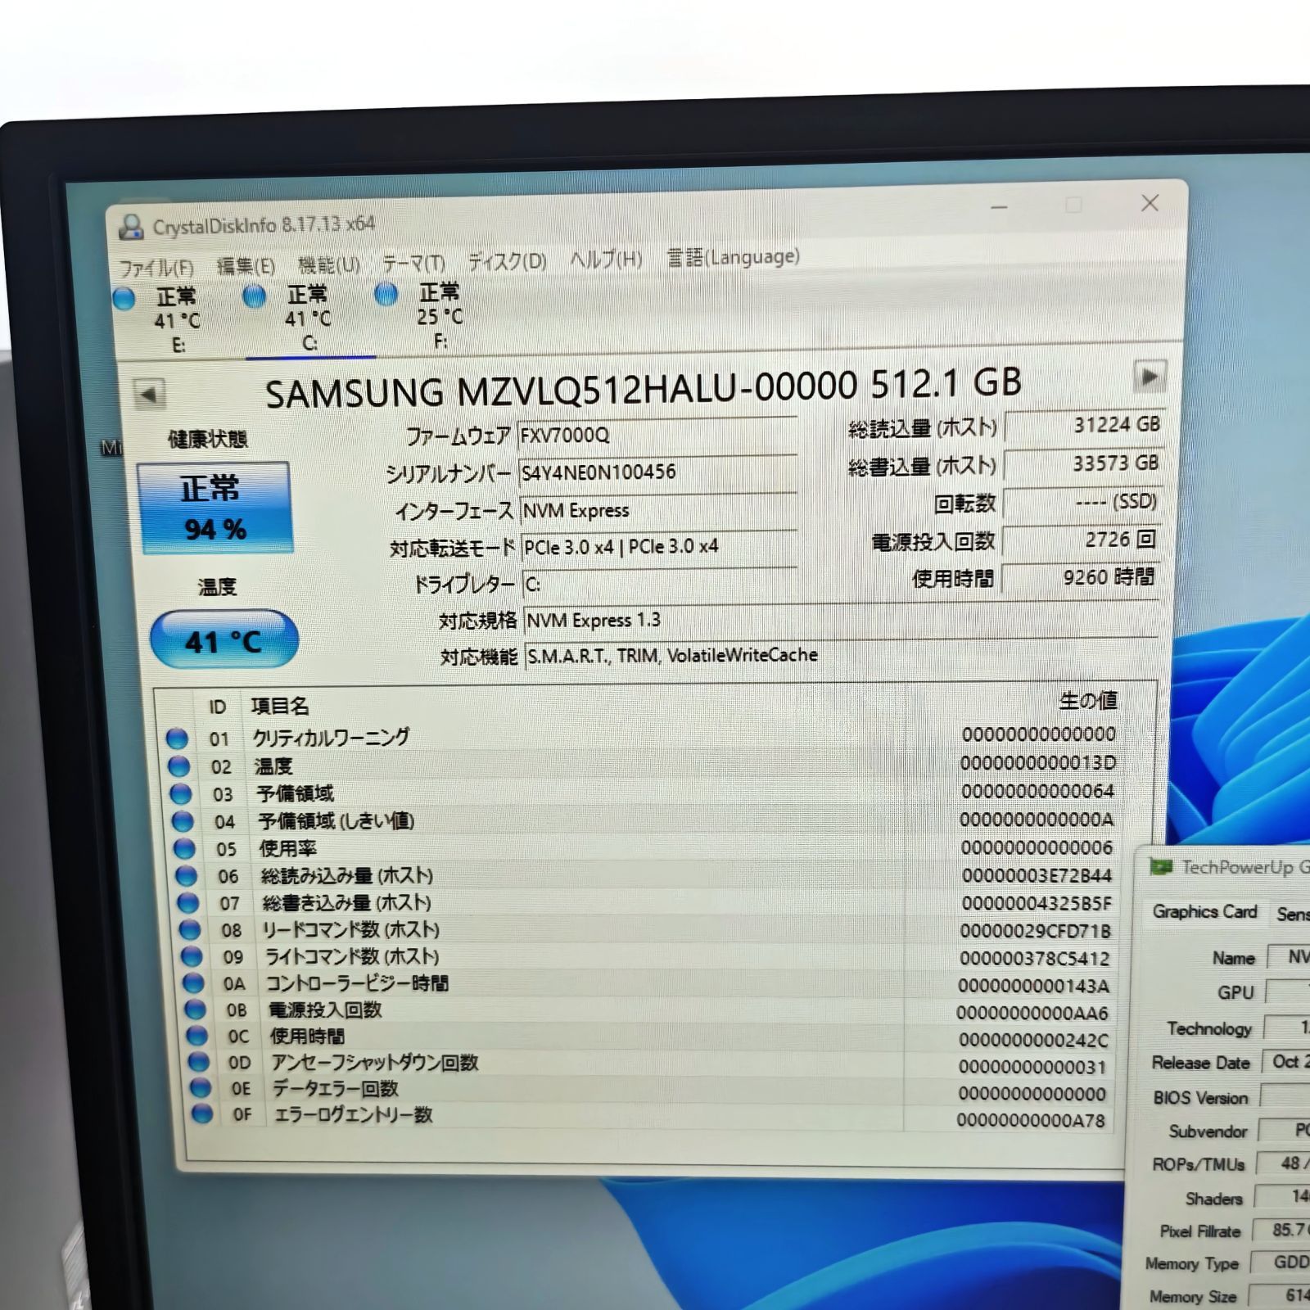1310x1310 pixels.
Task: Click the status dot for 予備領域 row 03
Action: (180, 794)
